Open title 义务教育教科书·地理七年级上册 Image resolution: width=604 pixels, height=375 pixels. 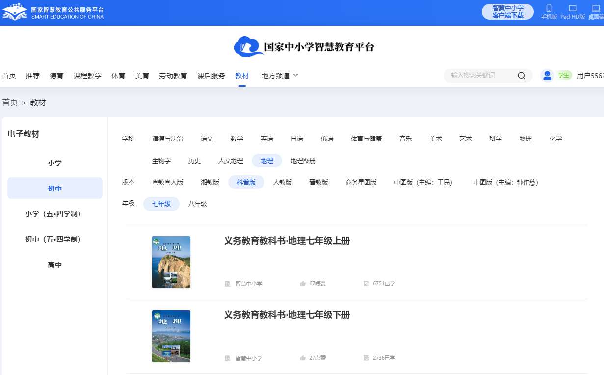[287, 241]
